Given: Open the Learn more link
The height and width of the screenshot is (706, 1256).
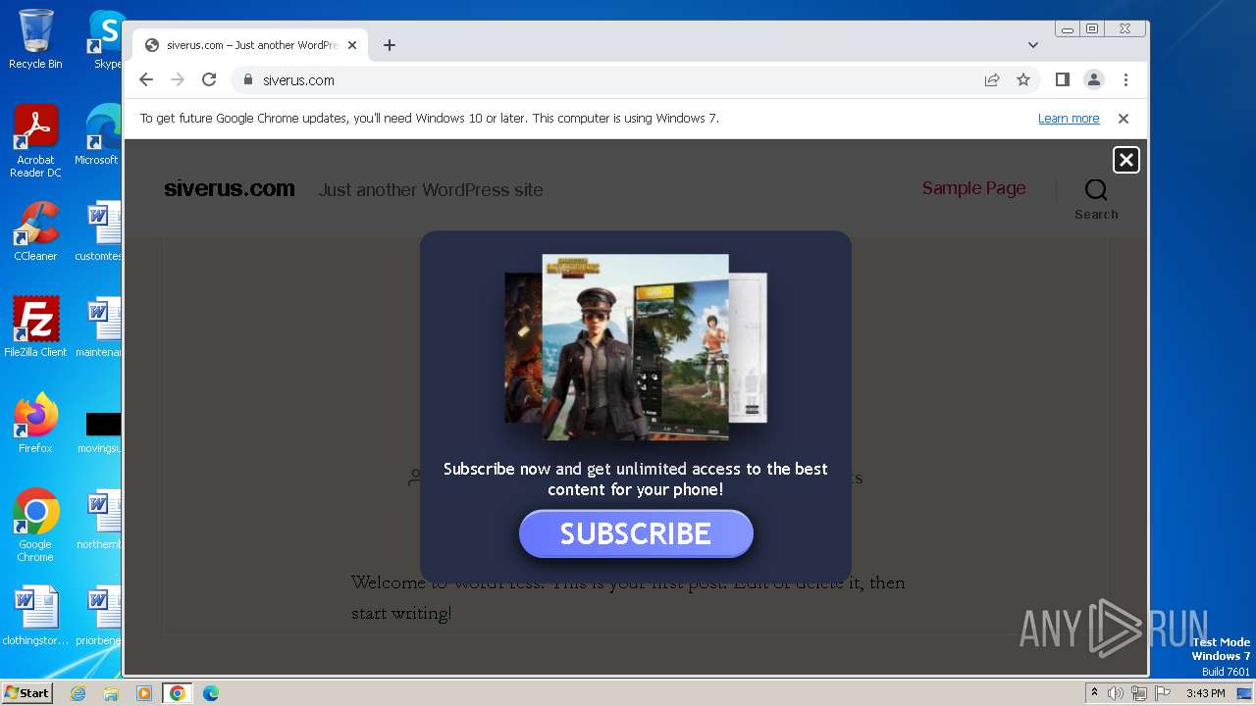Looking at the screenshot, I should (1069, 119).
